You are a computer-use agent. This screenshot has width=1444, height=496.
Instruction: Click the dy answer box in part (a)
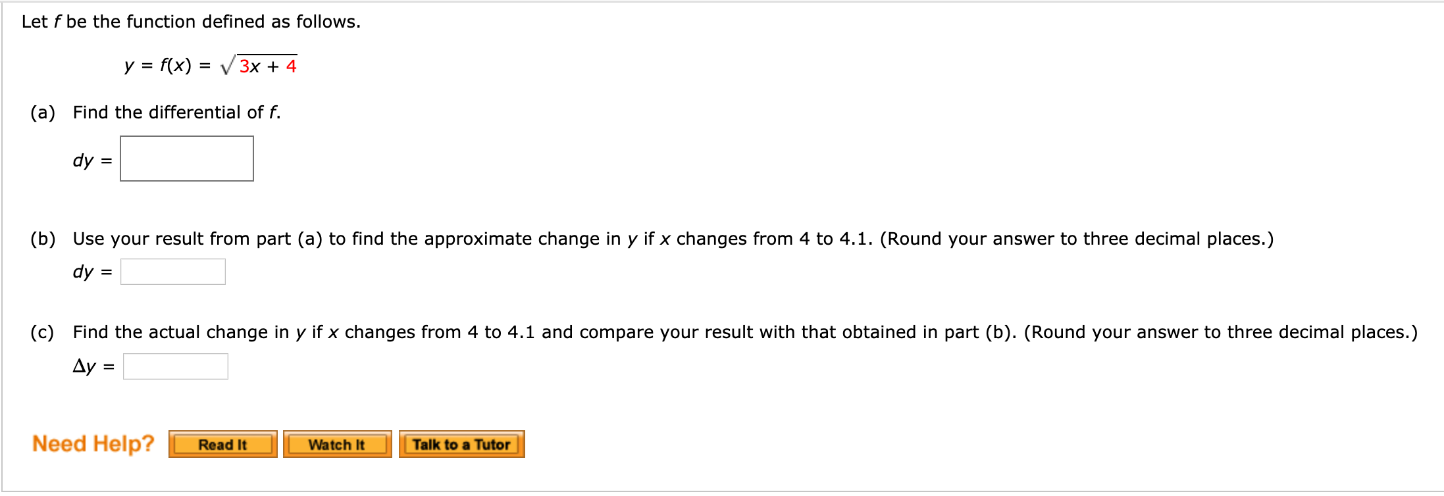tap(186, 157)
